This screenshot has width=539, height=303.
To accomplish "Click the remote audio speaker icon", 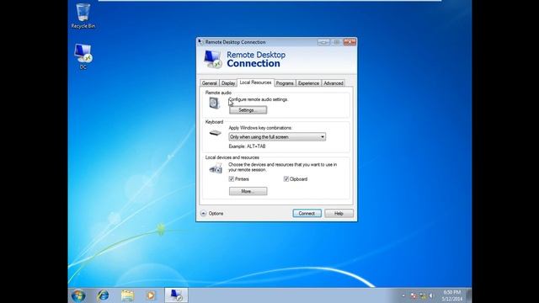I will point(214,103).
